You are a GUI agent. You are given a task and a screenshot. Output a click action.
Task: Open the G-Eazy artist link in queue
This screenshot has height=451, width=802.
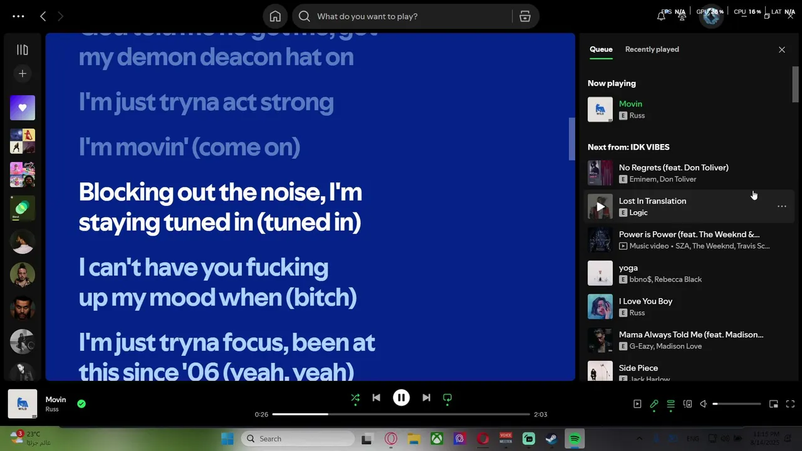[x=640, y=346]
